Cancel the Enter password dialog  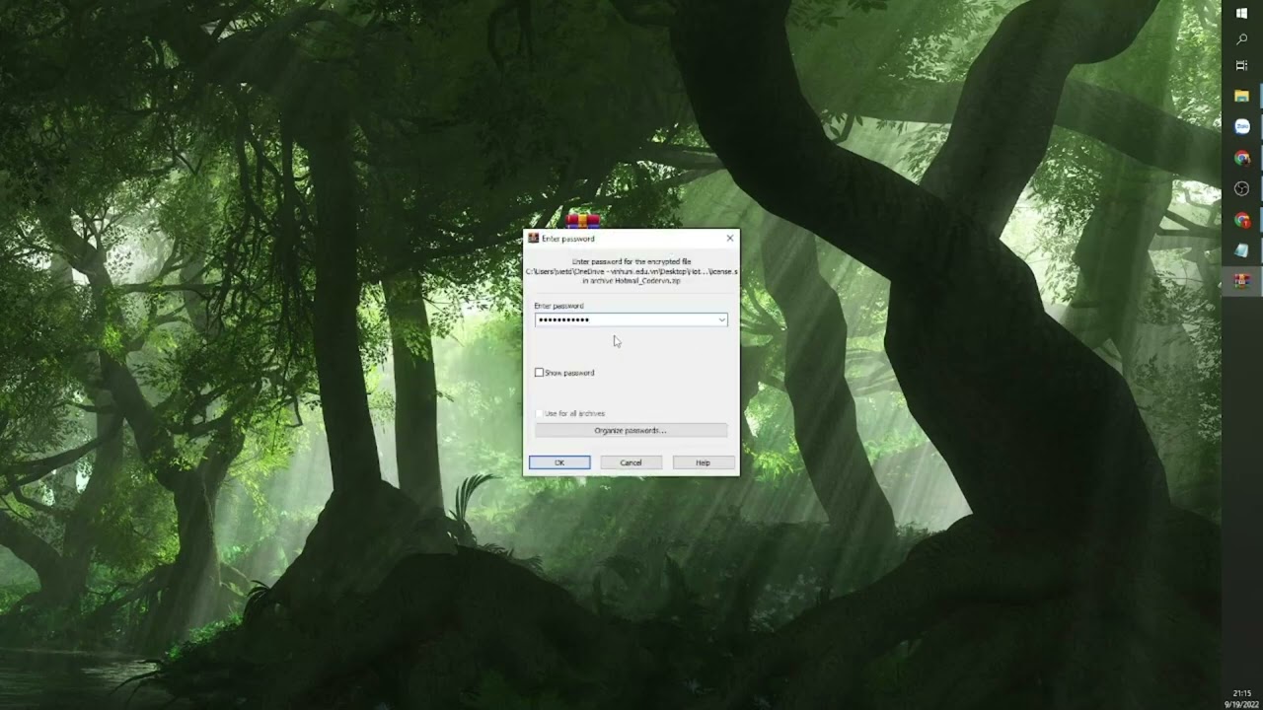[x=631, y=462]
